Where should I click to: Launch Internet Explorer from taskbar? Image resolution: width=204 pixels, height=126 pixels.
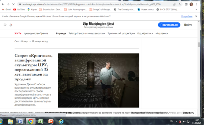click(61, 121)
